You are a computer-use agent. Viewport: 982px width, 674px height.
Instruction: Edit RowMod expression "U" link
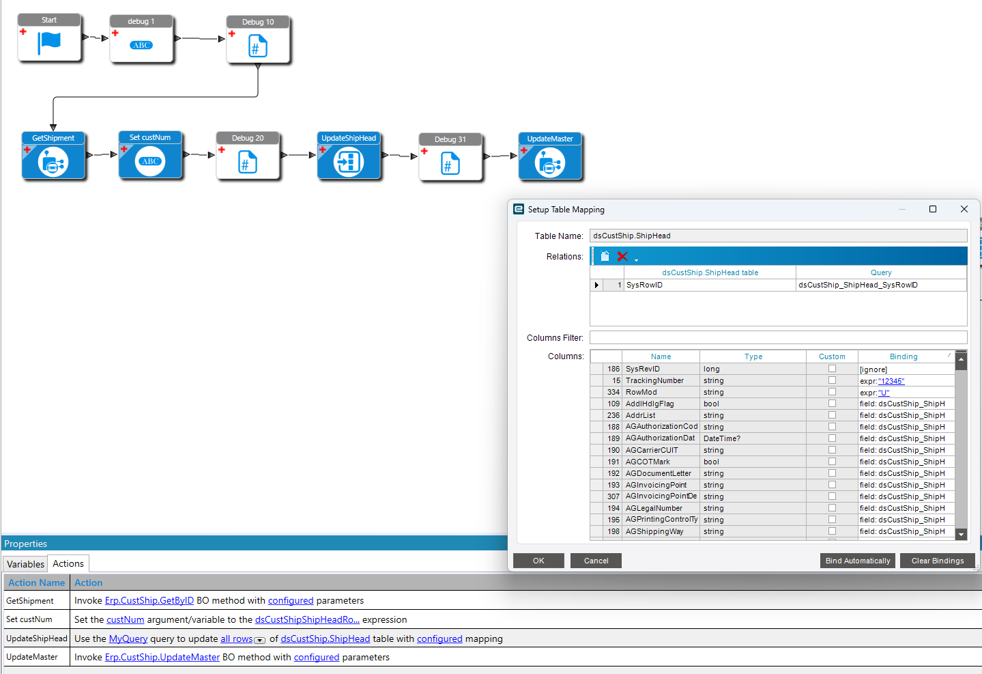[884, 393]
